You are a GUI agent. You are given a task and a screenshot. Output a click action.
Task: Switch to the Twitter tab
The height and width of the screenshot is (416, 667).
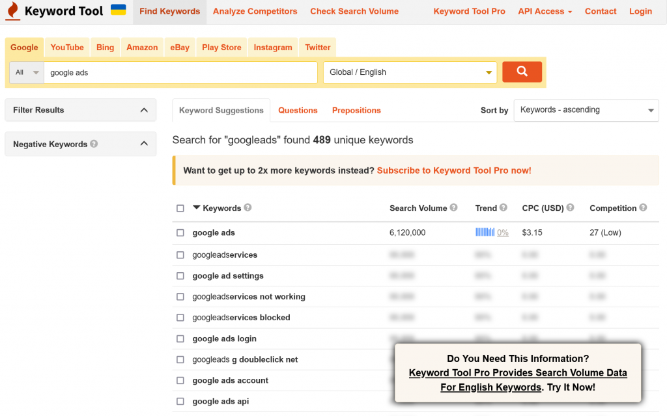[318, 48]
